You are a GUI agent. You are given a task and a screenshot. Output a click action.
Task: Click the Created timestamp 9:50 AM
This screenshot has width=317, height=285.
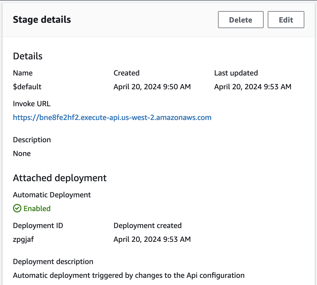pyautogui.click(x=152, y=87)
